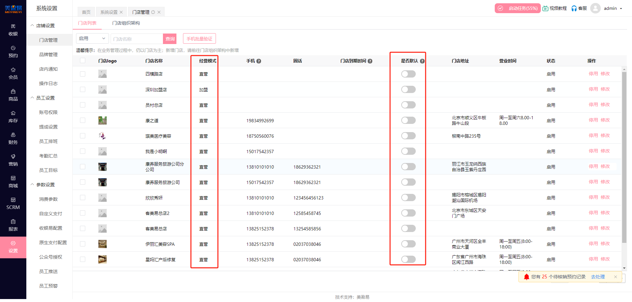Click the 查询 search button
The height and width of the screenshot is (302, 632).
click(x=170, y=39)
